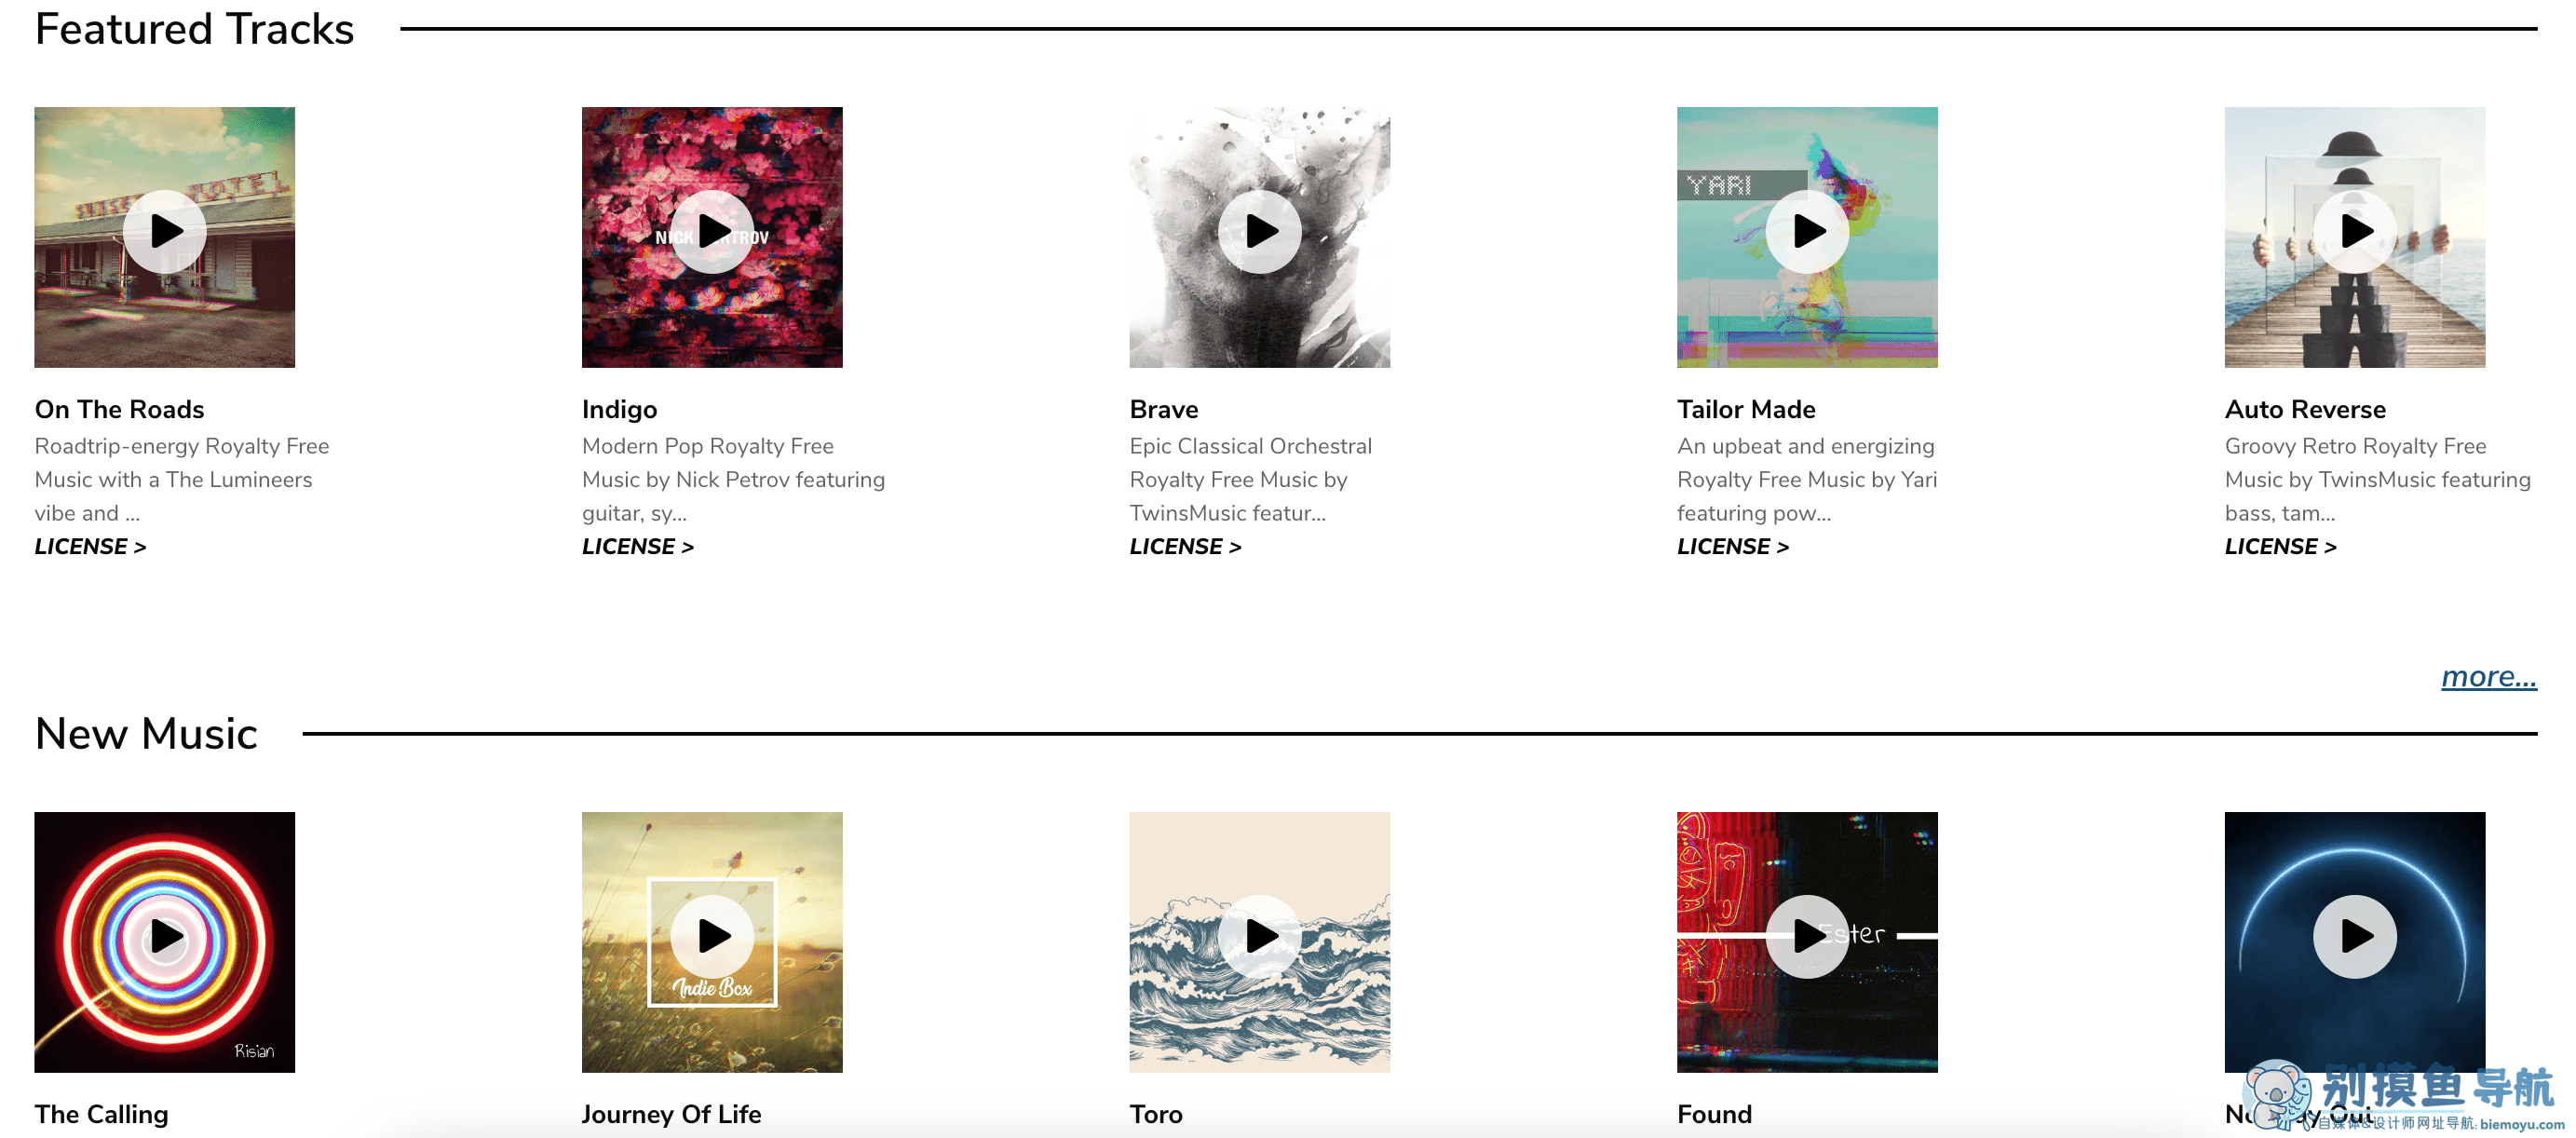Open LICENSE link for Tailor Made
The image size is (2576, 1138).
point(1733,547)
